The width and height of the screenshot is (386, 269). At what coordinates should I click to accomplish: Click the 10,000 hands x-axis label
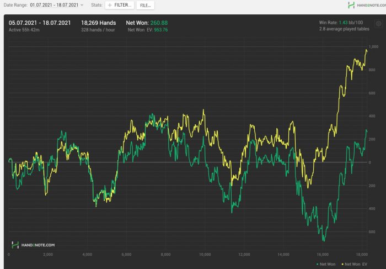(204, 255)
